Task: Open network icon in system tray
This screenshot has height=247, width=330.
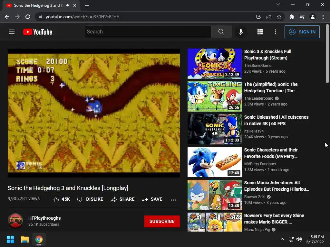Action: click(x=291, y=239)
